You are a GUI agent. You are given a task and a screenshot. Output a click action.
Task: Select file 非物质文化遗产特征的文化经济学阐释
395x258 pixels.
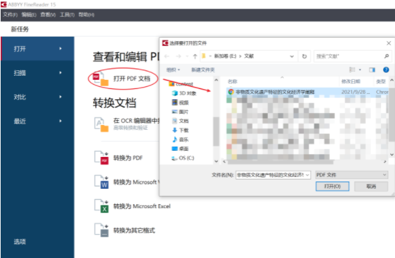tap(307, 92)
